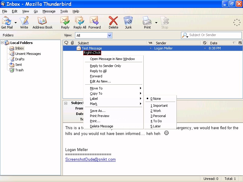Select the Test Message row
243x182 pixels.
pyautogui.click(x=153, y=48)
